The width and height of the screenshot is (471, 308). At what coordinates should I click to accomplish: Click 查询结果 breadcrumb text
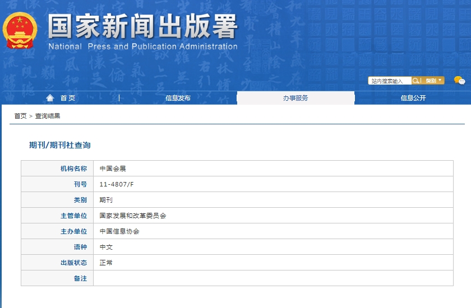[48, 116]
